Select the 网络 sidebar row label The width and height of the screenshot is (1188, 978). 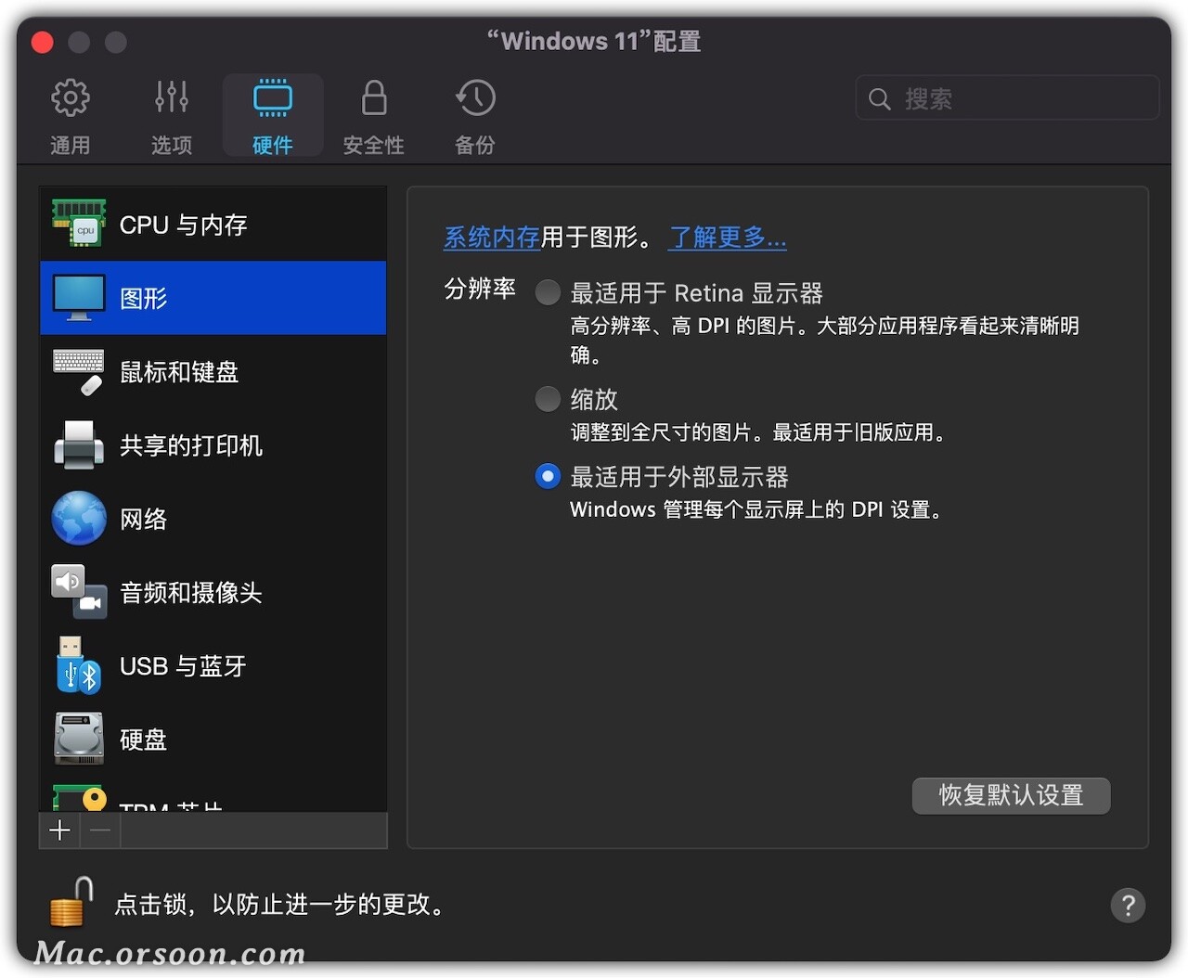tap(143, 519)
